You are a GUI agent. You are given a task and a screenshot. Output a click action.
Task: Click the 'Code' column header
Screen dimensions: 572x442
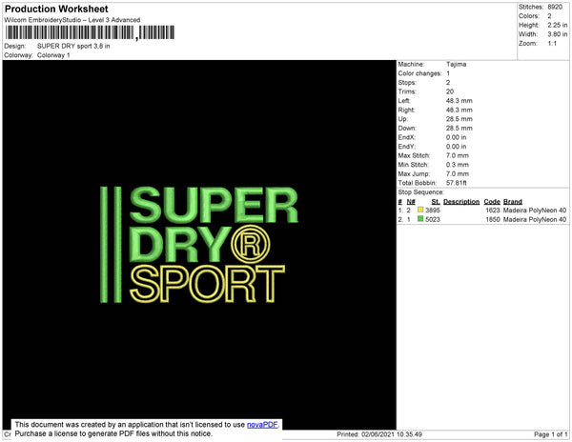pos(492,202)
